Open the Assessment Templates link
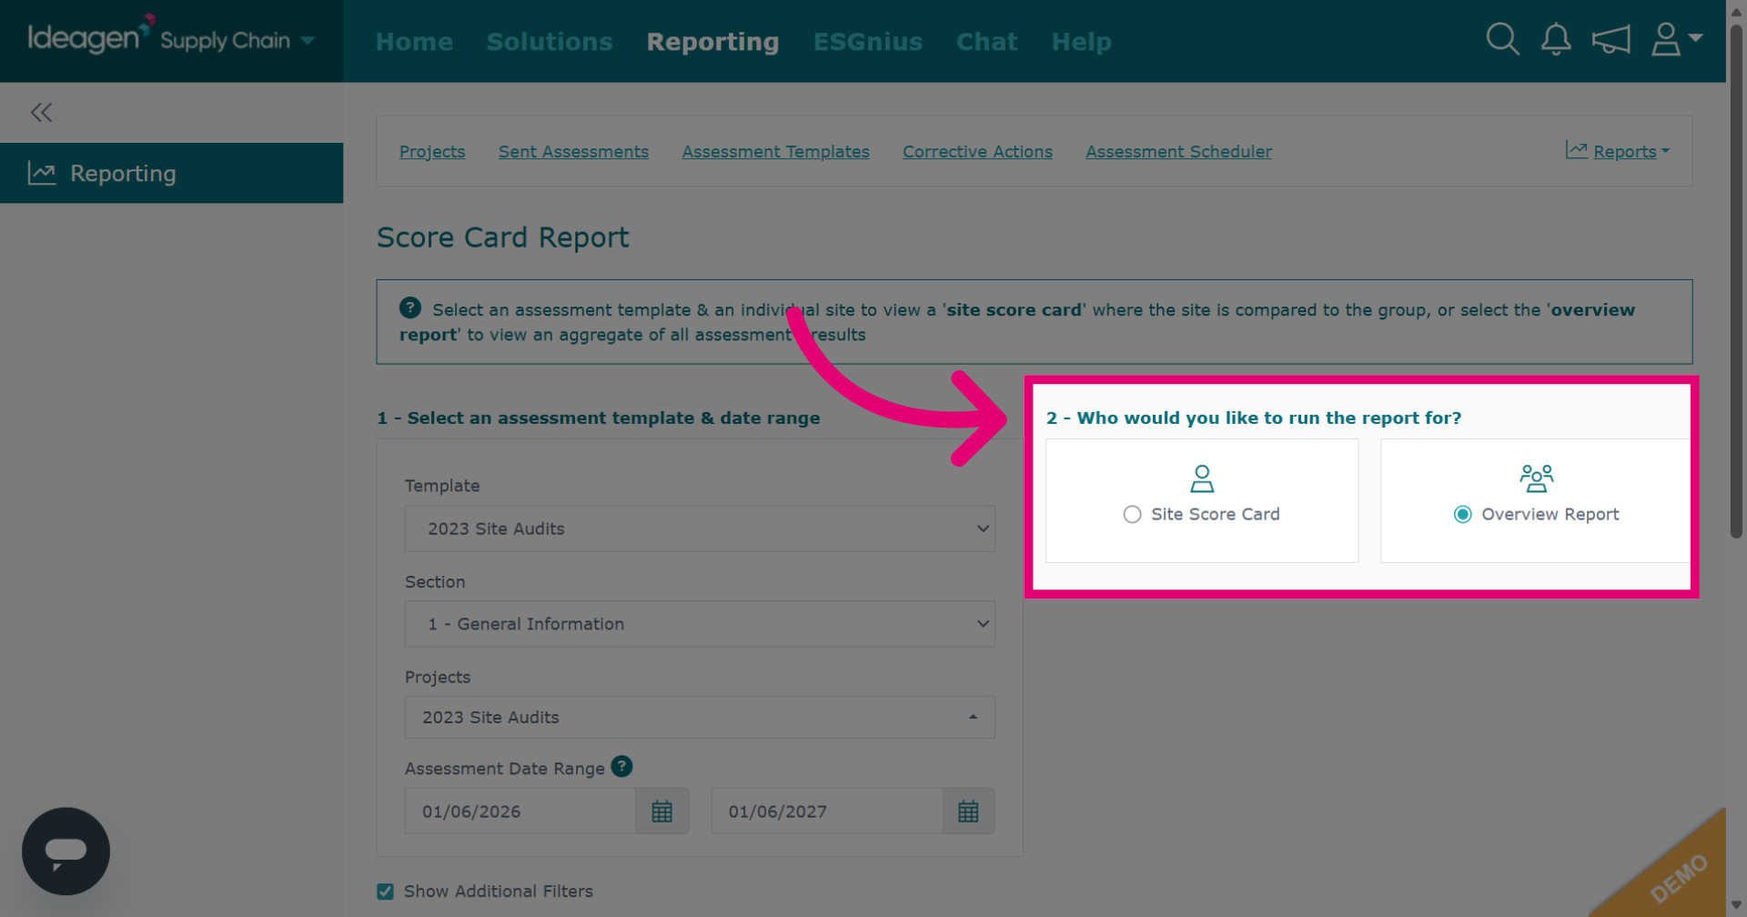Image resolution: width=1747 pixels, height=917 pixels. tap(775, 152)
